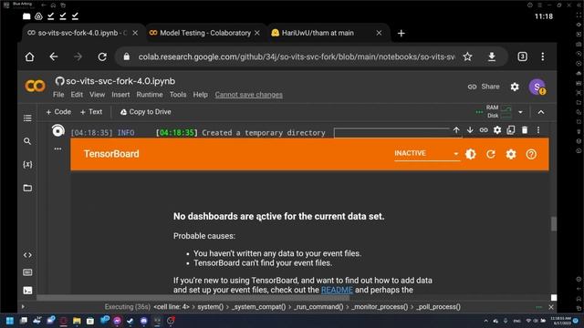This screenshot has width=584, height=328.
Task: Open cell more options menu
Action: point(538,129)
